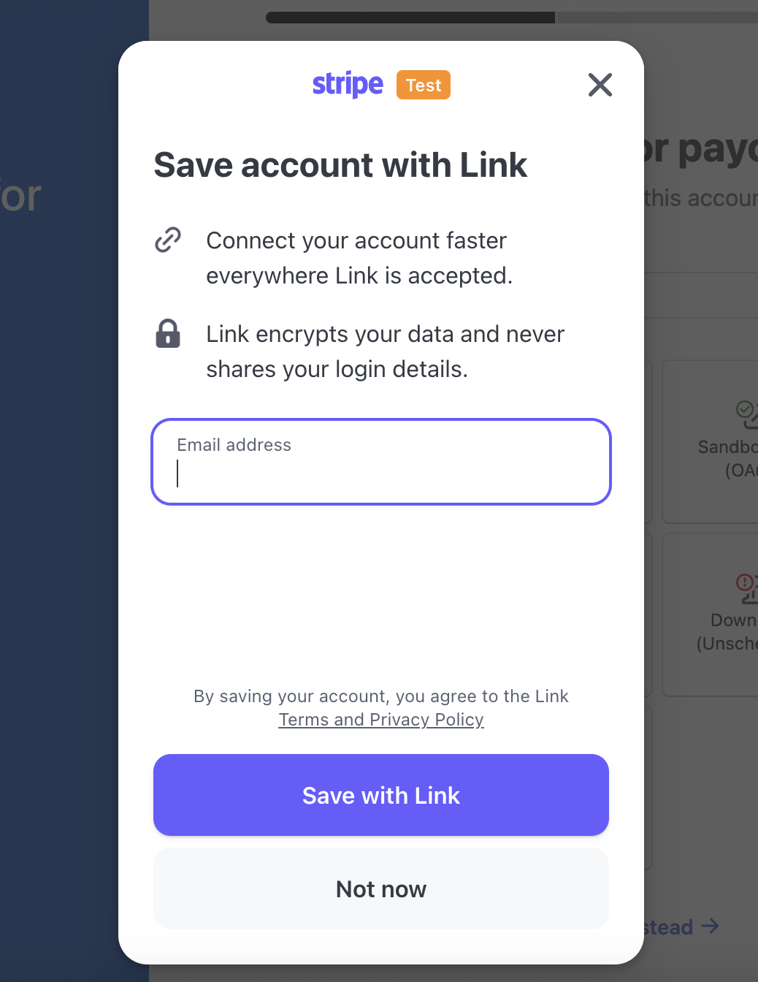This screenshot has height=982, width=758.
Task: Click the padlock icon
Action: click(168, 333)
